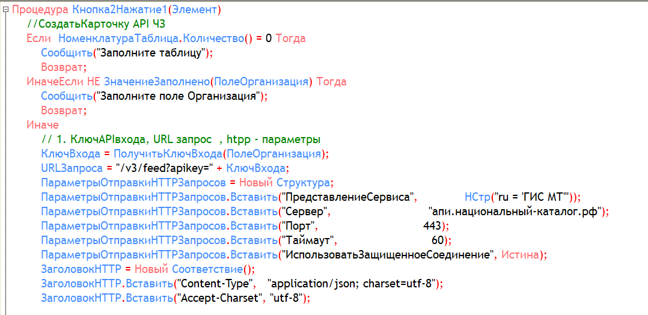Click the 'ПолучитьКлючВхода' function call
648x315 pixels.
pyautogui.click(x=168, y=154)
